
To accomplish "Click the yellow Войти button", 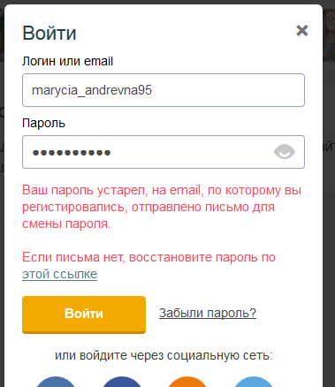I will pos(84,315).
